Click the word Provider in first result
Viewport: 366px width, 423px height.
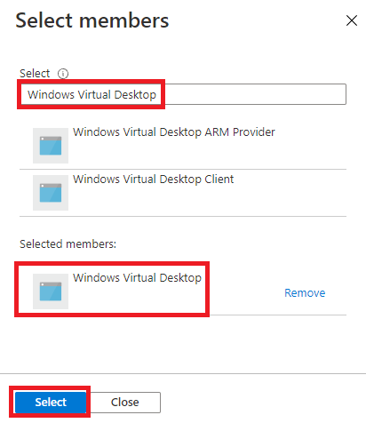tap(254, 132)
